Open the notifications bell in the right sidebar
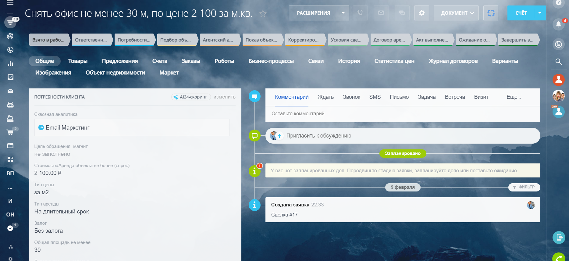 558,24
